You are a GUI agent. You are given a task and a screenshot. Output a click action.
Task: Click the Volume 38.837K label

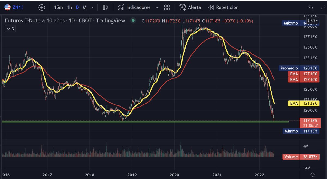coord(301,157)
